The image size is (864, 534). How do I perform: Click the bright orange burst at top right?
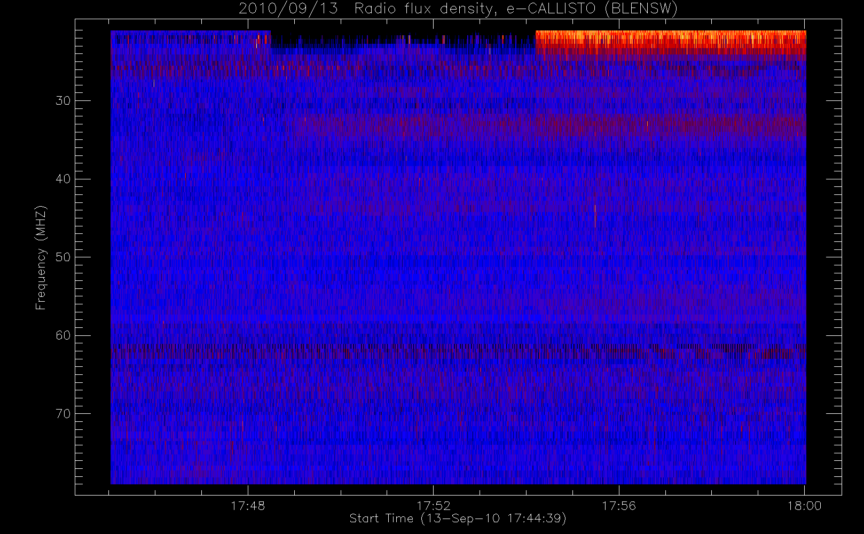point(671,42)
